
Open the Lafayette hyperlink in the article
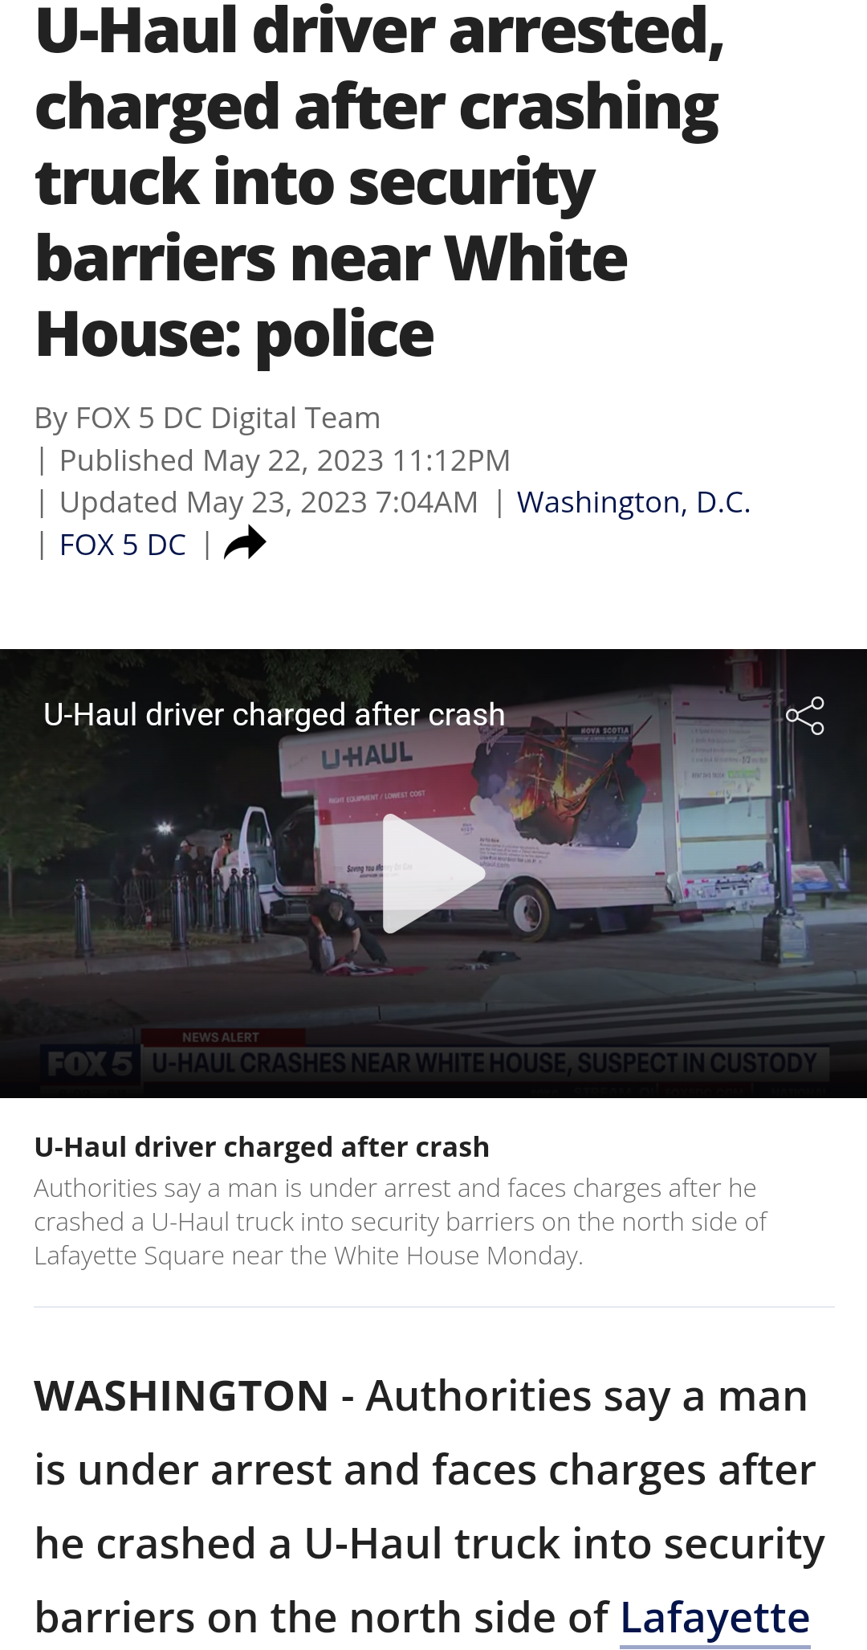714,1617
